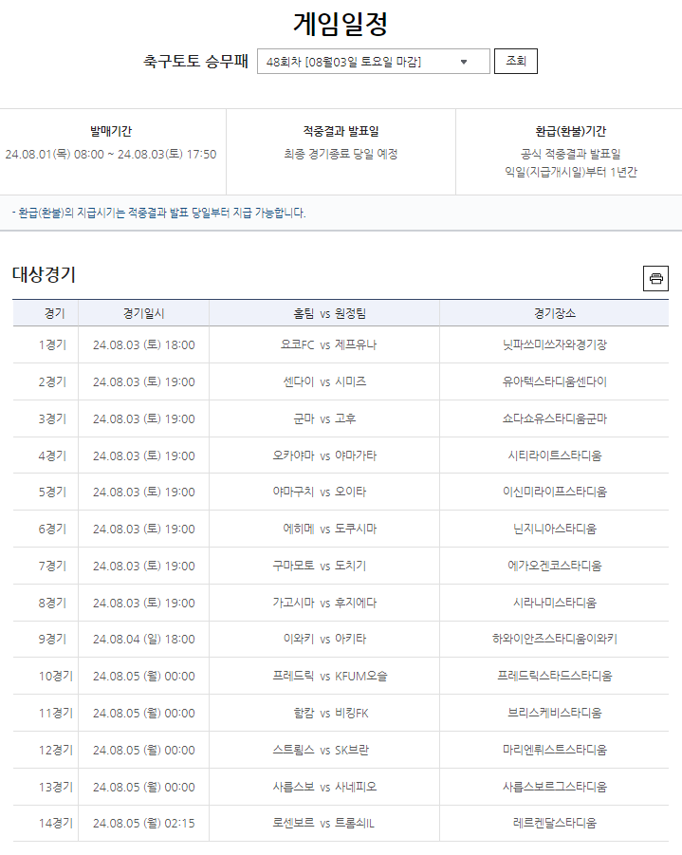Click 프레드릭 vs KFUM오슬 matchup
Image resolution: width=682 pixels, height=855 pixels.
tap(330, 677)
